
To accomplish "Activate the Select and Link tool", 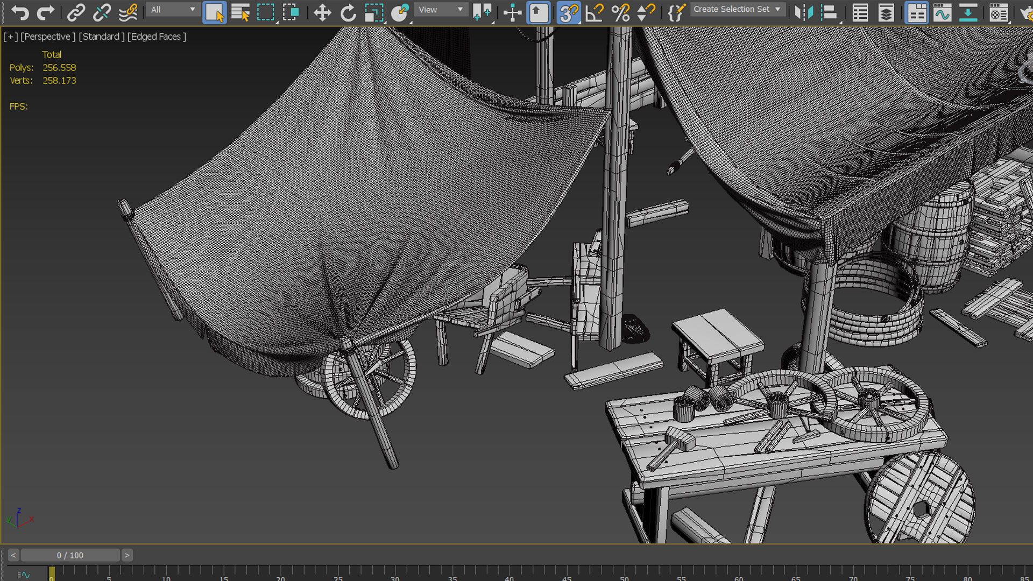I will click(76, 12).
